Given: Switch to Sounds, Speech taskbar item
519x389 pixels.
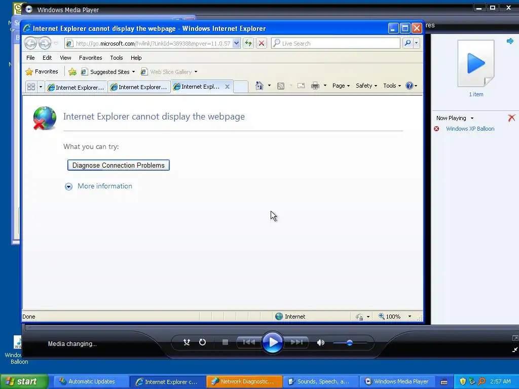Looking at the screenshot, I should [x=320, y=381].
